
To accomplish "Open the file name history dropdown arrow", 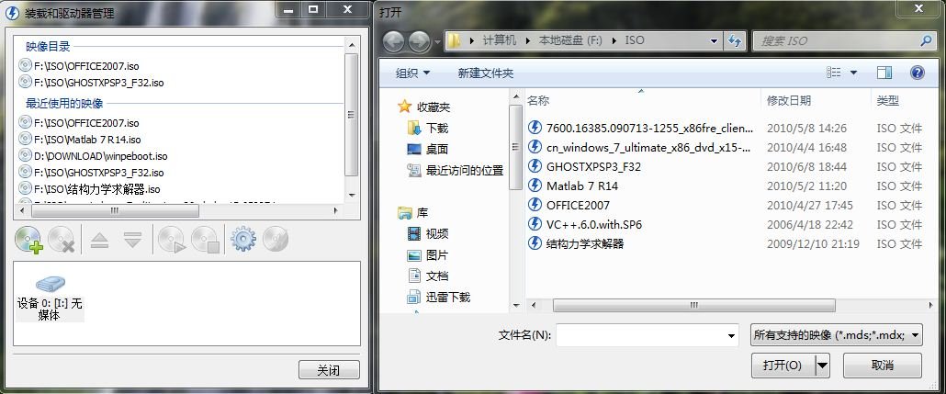I will (732, 335).
